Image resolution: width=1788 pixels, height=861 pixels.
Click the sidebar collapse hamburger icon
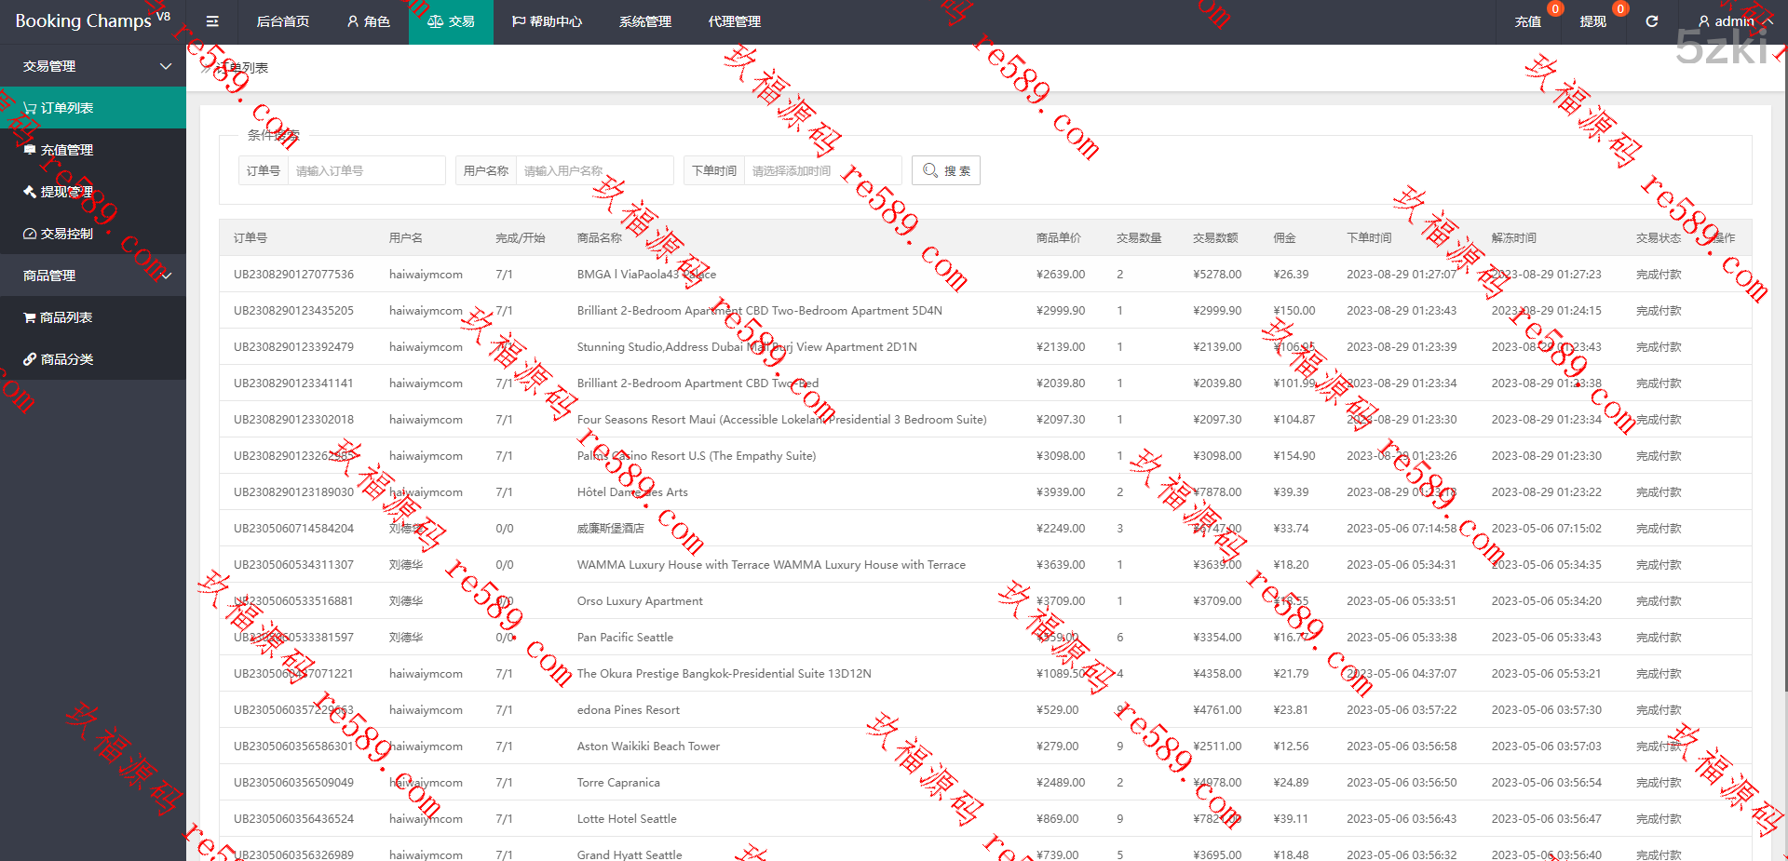212,21
